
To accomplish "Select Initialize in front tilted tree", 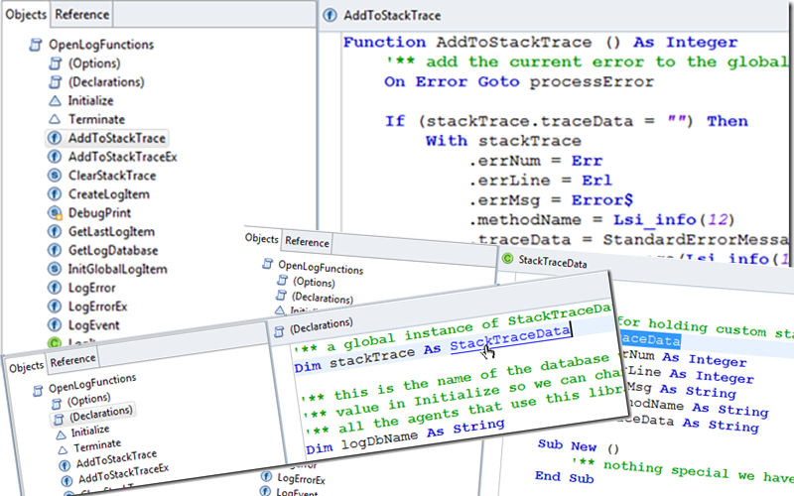I will [x=90, y=432].
